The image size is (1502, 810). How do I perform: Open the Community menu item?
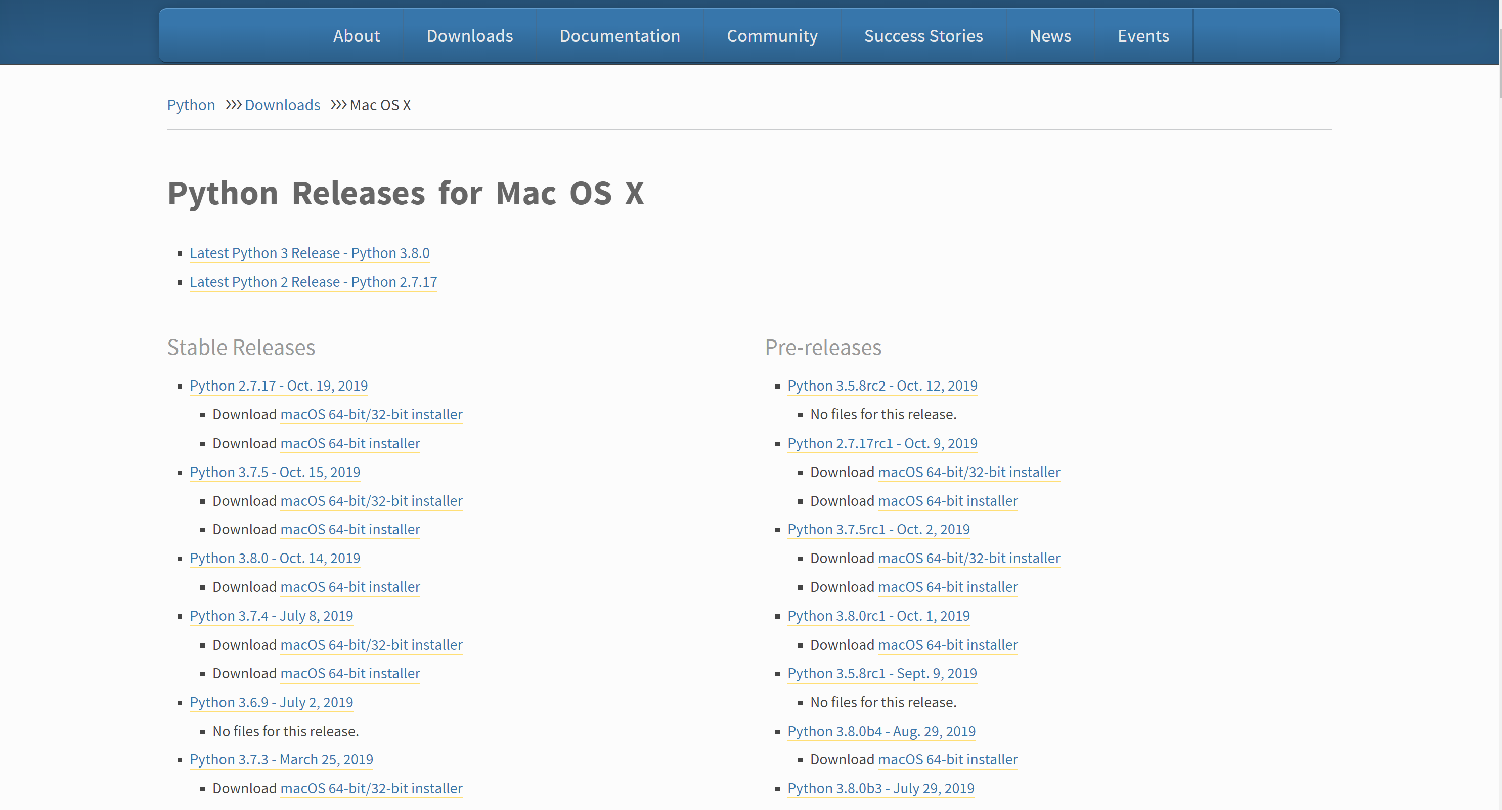tap(772, 35)
